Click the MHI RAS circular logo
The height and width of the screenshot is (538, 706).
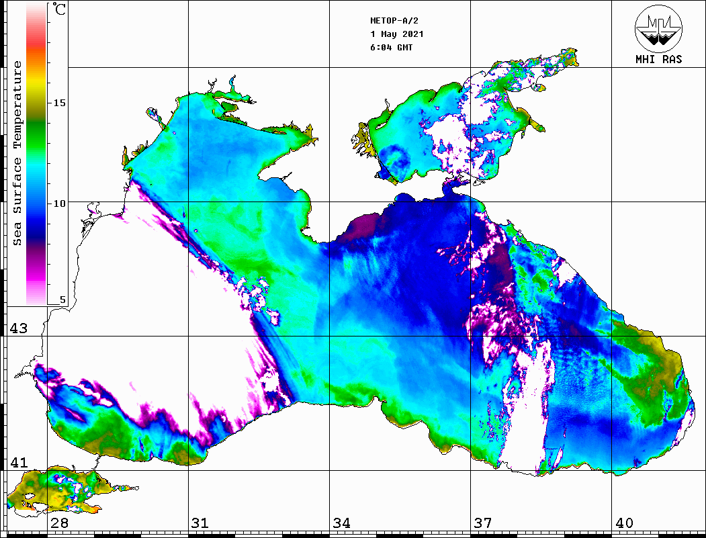(659, 28)
